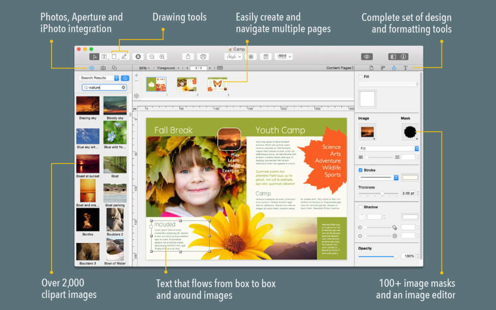This screenshot has width=496, height=310.
Task: Switch to the text inspector tab
Action: click(405, 68)
